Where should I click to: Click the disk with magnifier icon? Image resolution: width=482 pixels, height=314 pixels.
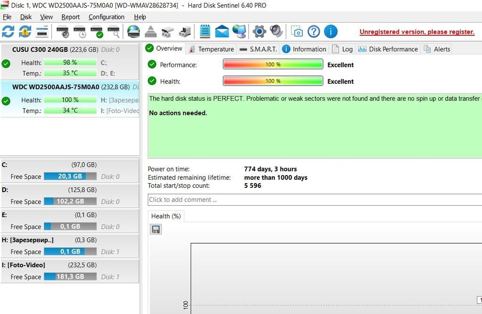[x=113, y=32]
